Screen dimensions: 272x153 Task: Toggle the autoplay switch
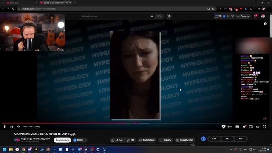click(230, 127)
